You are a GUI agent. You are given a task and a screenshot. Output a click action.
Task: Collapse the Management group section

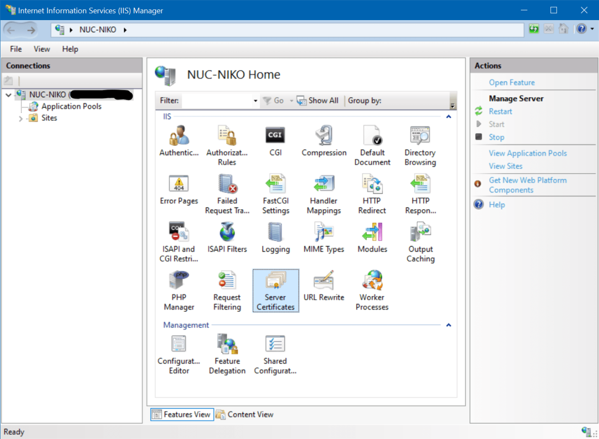coord(448,325)
